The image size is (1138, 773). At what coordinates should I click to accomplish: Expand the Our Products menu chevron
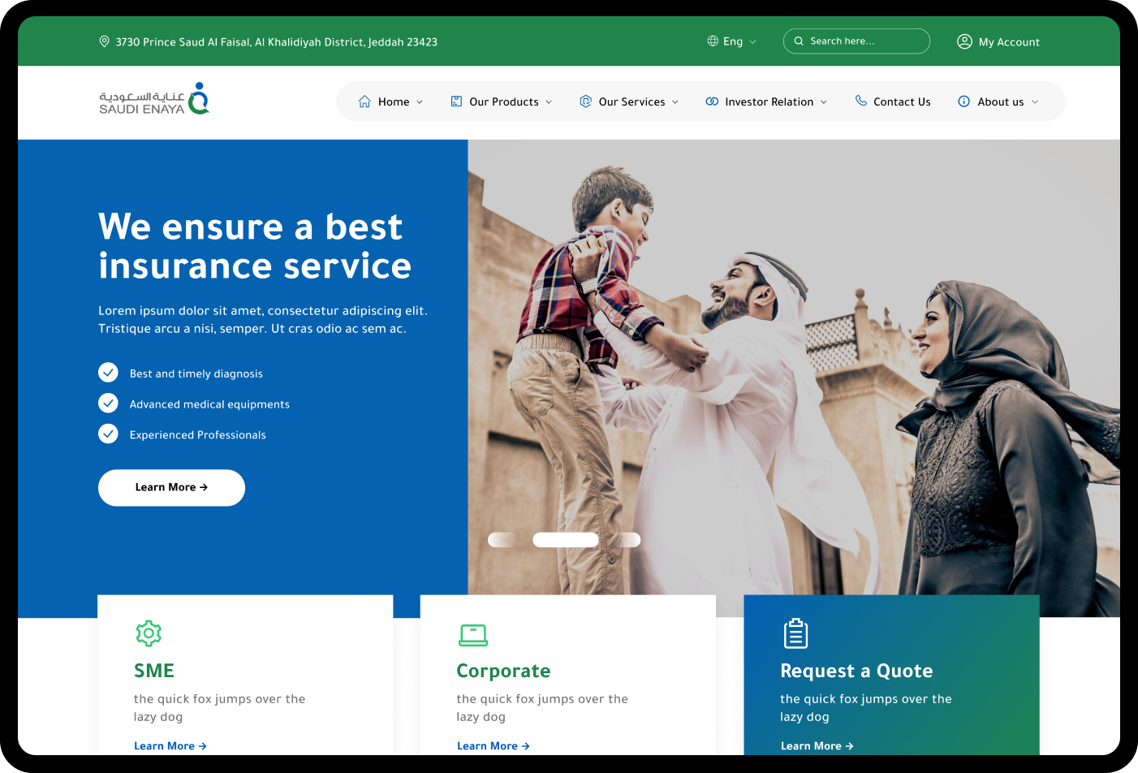tap(549, 102)
